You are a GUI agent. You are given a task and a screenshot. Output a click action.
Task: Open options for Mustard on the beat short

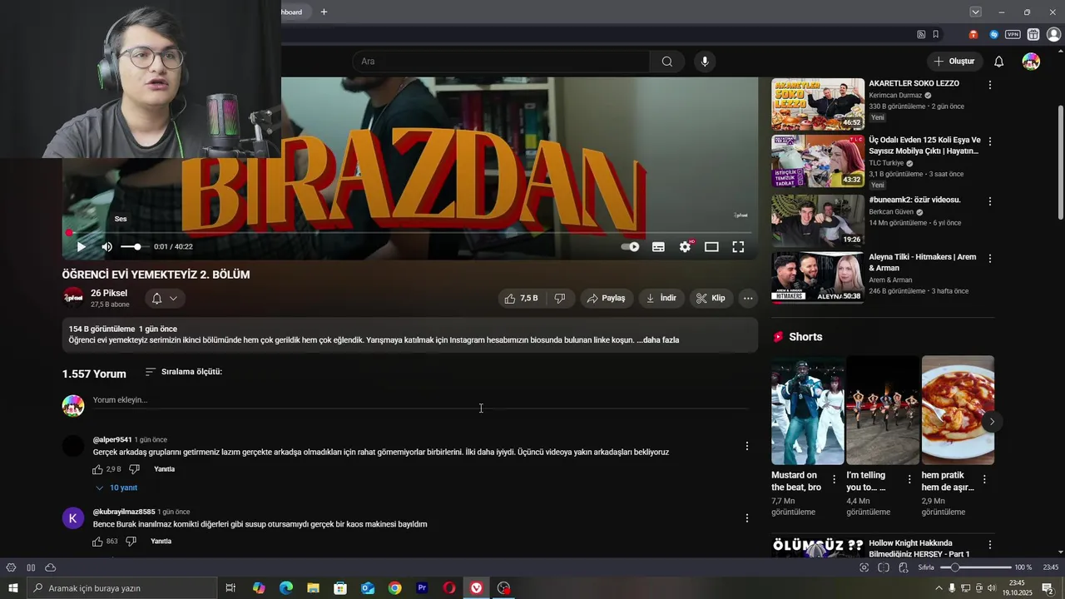pos(834,479)
